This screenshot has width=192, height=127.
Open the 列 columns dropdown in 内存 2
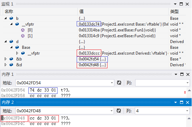(187, 111)
